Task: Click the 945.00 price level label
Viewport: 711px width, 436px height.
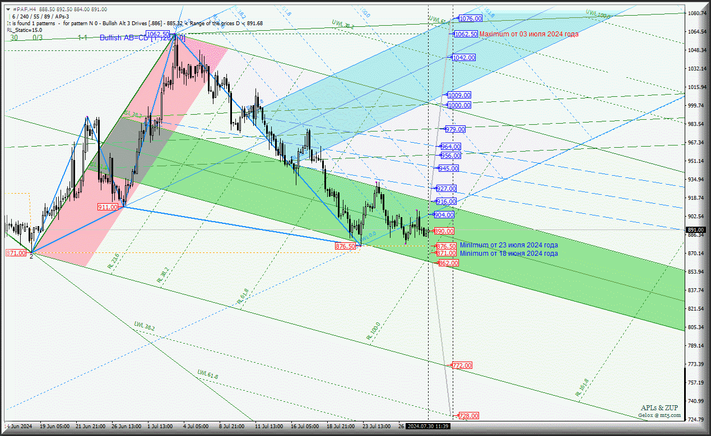Action: [448, 168]
